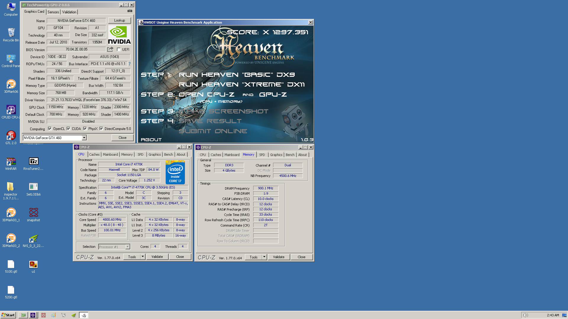
Task: Toggle the UEFI checkbox in GPU-Z
Action: [x=119, y=50]
